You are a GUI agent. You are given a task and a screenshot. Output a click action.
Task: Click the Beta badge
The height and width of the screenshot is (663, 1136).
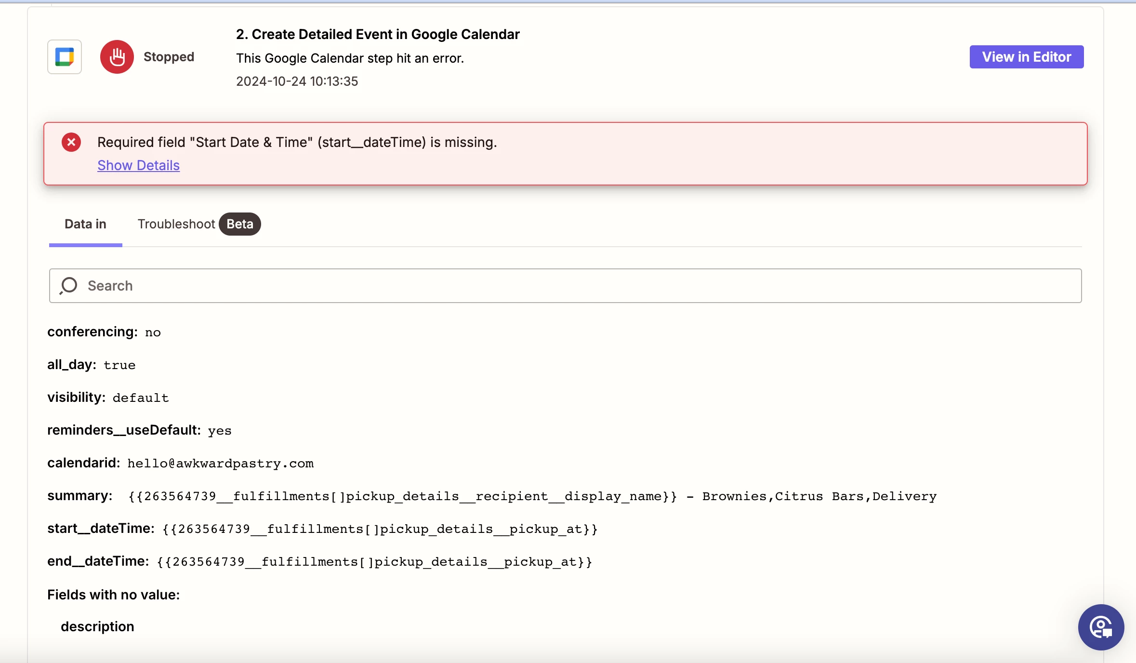(x=239, y=224)
